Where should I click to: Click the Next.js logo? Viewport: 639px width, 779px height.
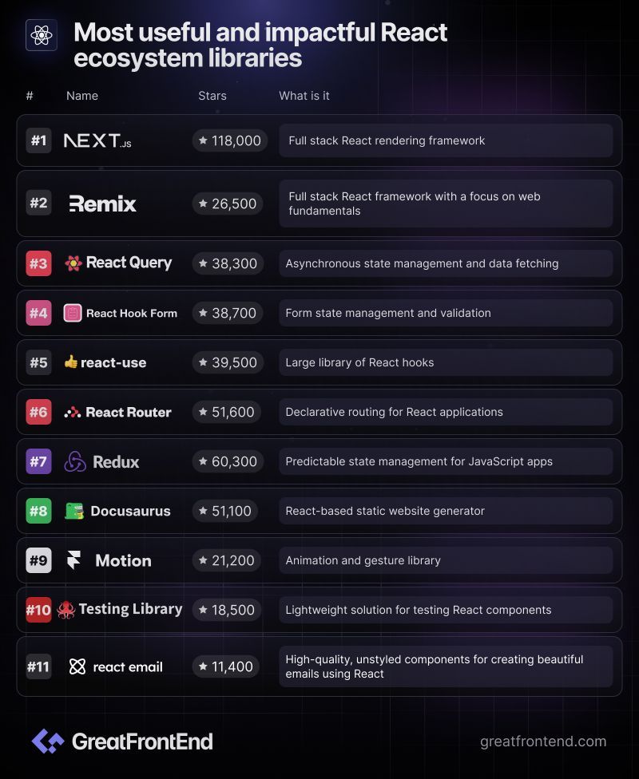[x=97, y=140]
